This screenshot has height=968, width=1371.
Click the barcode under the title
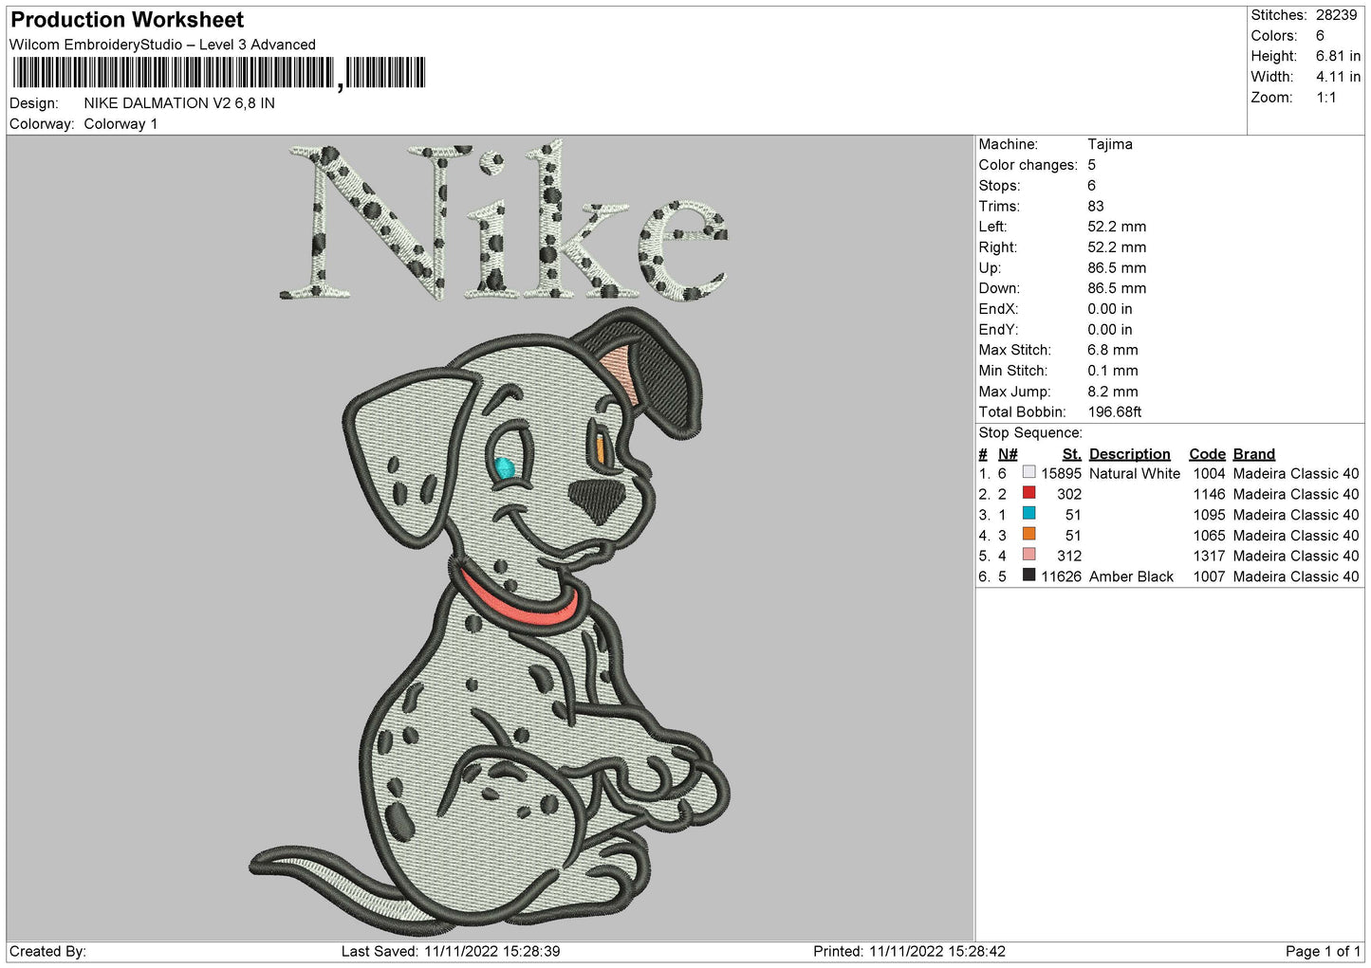[x=218, y=73]
